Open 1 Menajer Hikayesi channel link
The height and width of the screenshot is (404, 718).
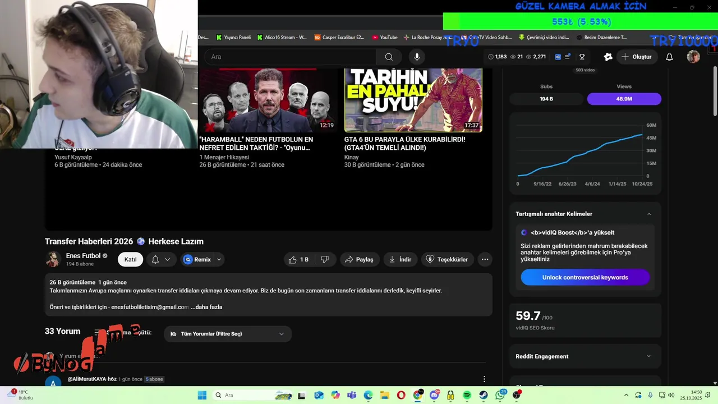point(224,157)
